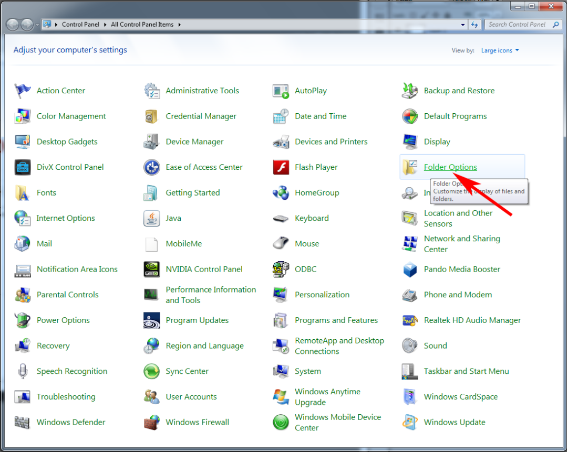Click the Forward navigation button
This screenshot has height=453, width=568.
coord(27,25)
